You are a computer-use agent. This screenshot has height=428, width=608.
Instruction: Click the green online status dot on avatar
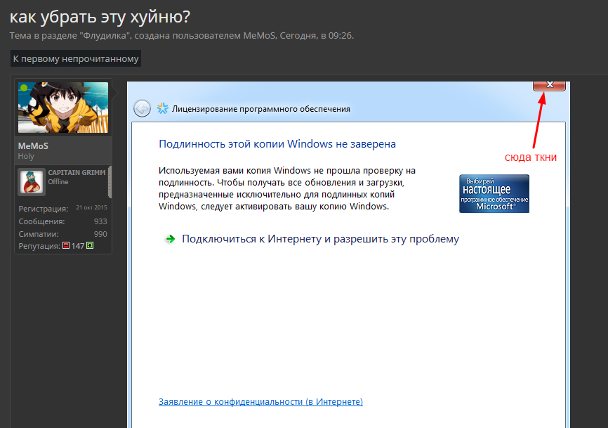(x=24, y=88)
